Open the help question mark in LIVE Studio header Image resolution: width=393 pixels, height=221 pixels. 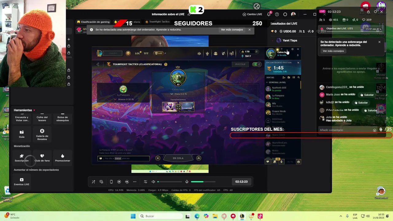pyautogui.click(x=277, y=14)
